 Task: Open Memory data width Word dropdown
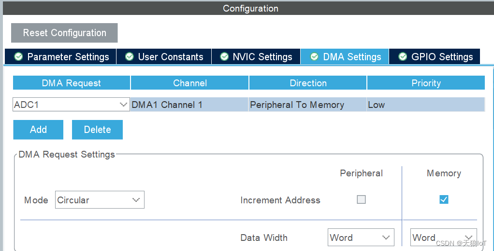(444, 237)
